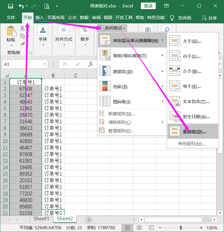Open the 文件 menu tab

(x=11, y=18)
